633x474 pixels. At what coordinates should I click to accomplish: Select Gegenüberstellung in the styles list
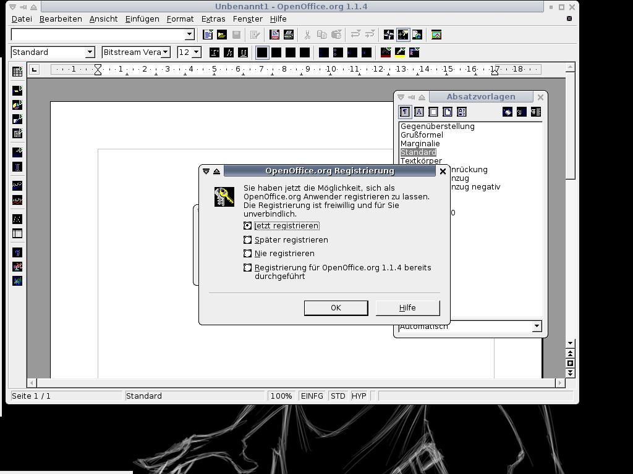pos(438,127)
